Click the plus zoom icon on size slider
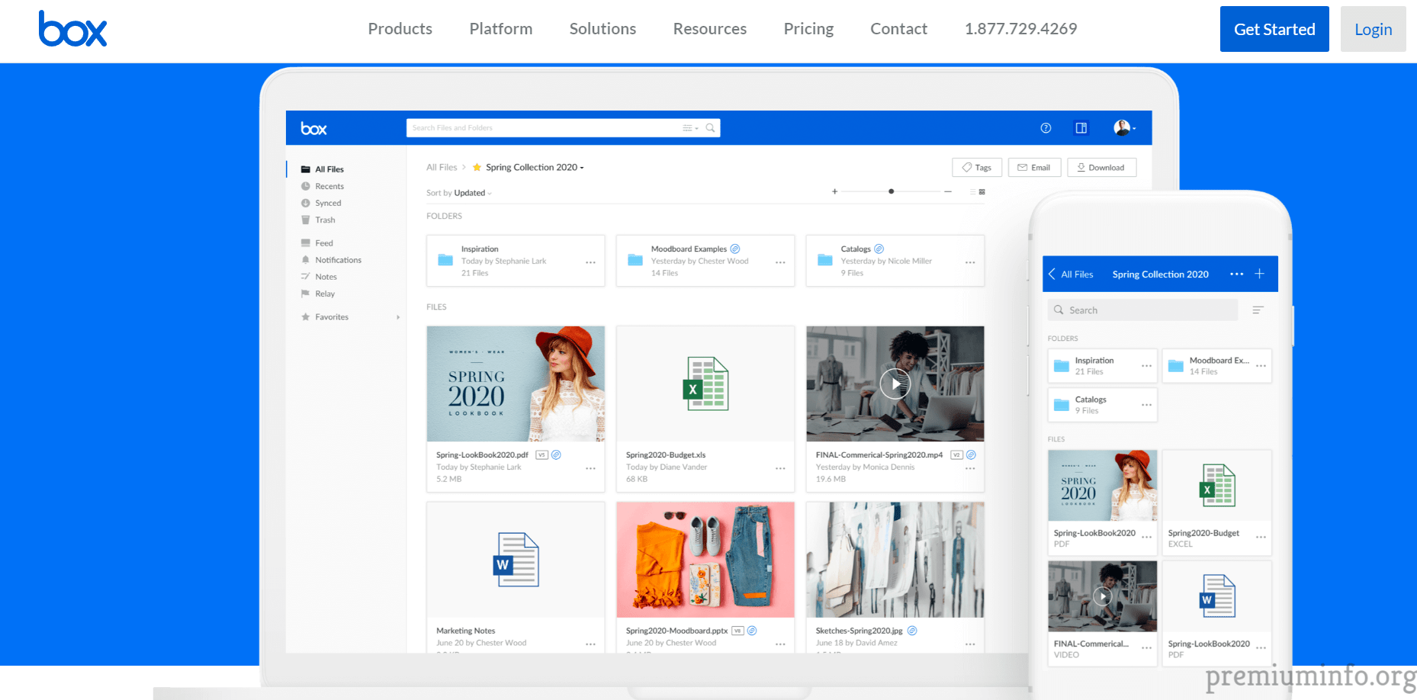 834,191
